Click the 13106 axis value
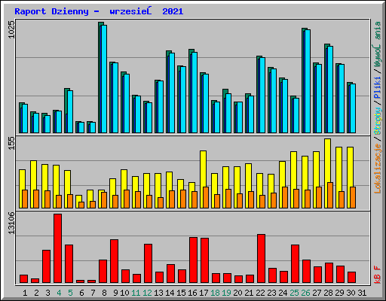 coord(11,223)
